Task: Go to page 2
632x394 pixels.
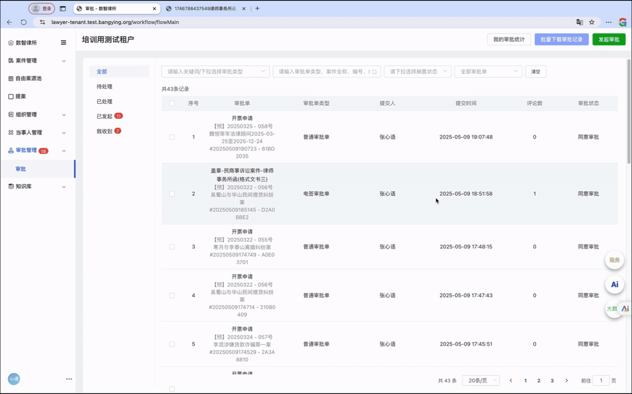Action: 539,380
